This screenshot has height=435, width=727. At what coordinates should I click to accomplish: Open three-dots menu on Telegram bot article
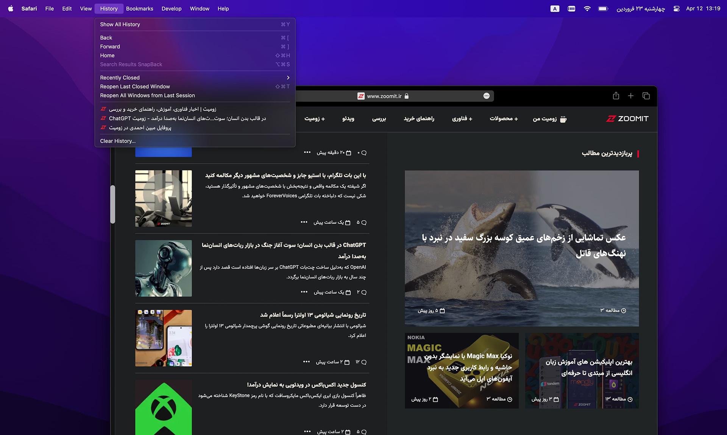click(304, 222)
